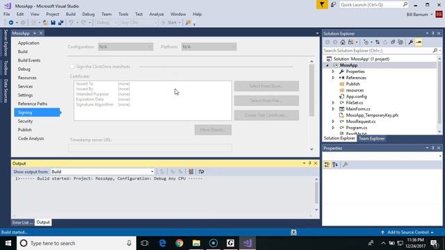Click the Output window vertical scrollbar thumb
Viewport: 445px width, 250px height.
[316, 193]
